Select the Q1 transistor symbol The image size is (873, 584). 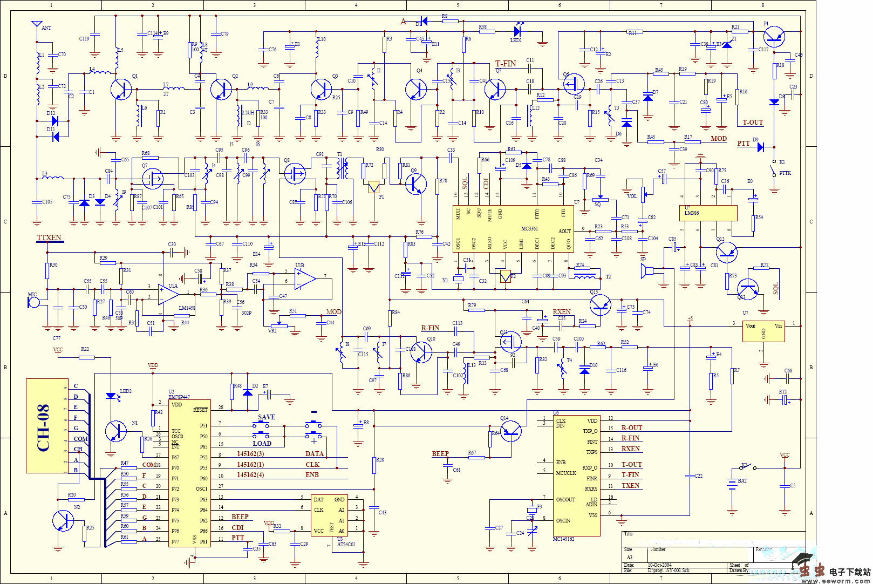(x=121, y=89)
